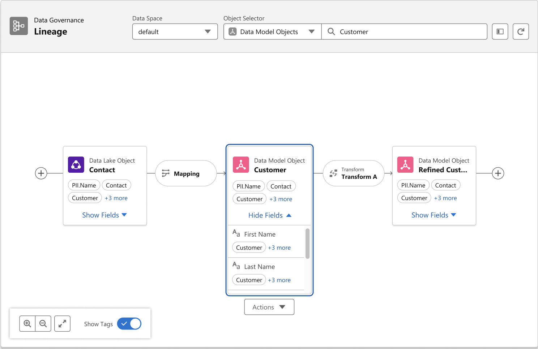Open the Data Model Objects selector dropdown
This screenshot has height=349, width=538.
point(272,32)
